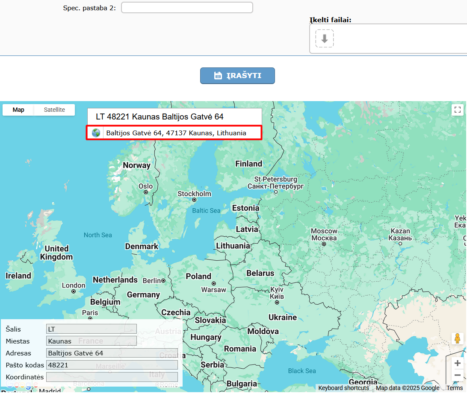This screenshot has width=467, height=393.
Task: Click the Šalis field containing LT
Action: point(92,329)
